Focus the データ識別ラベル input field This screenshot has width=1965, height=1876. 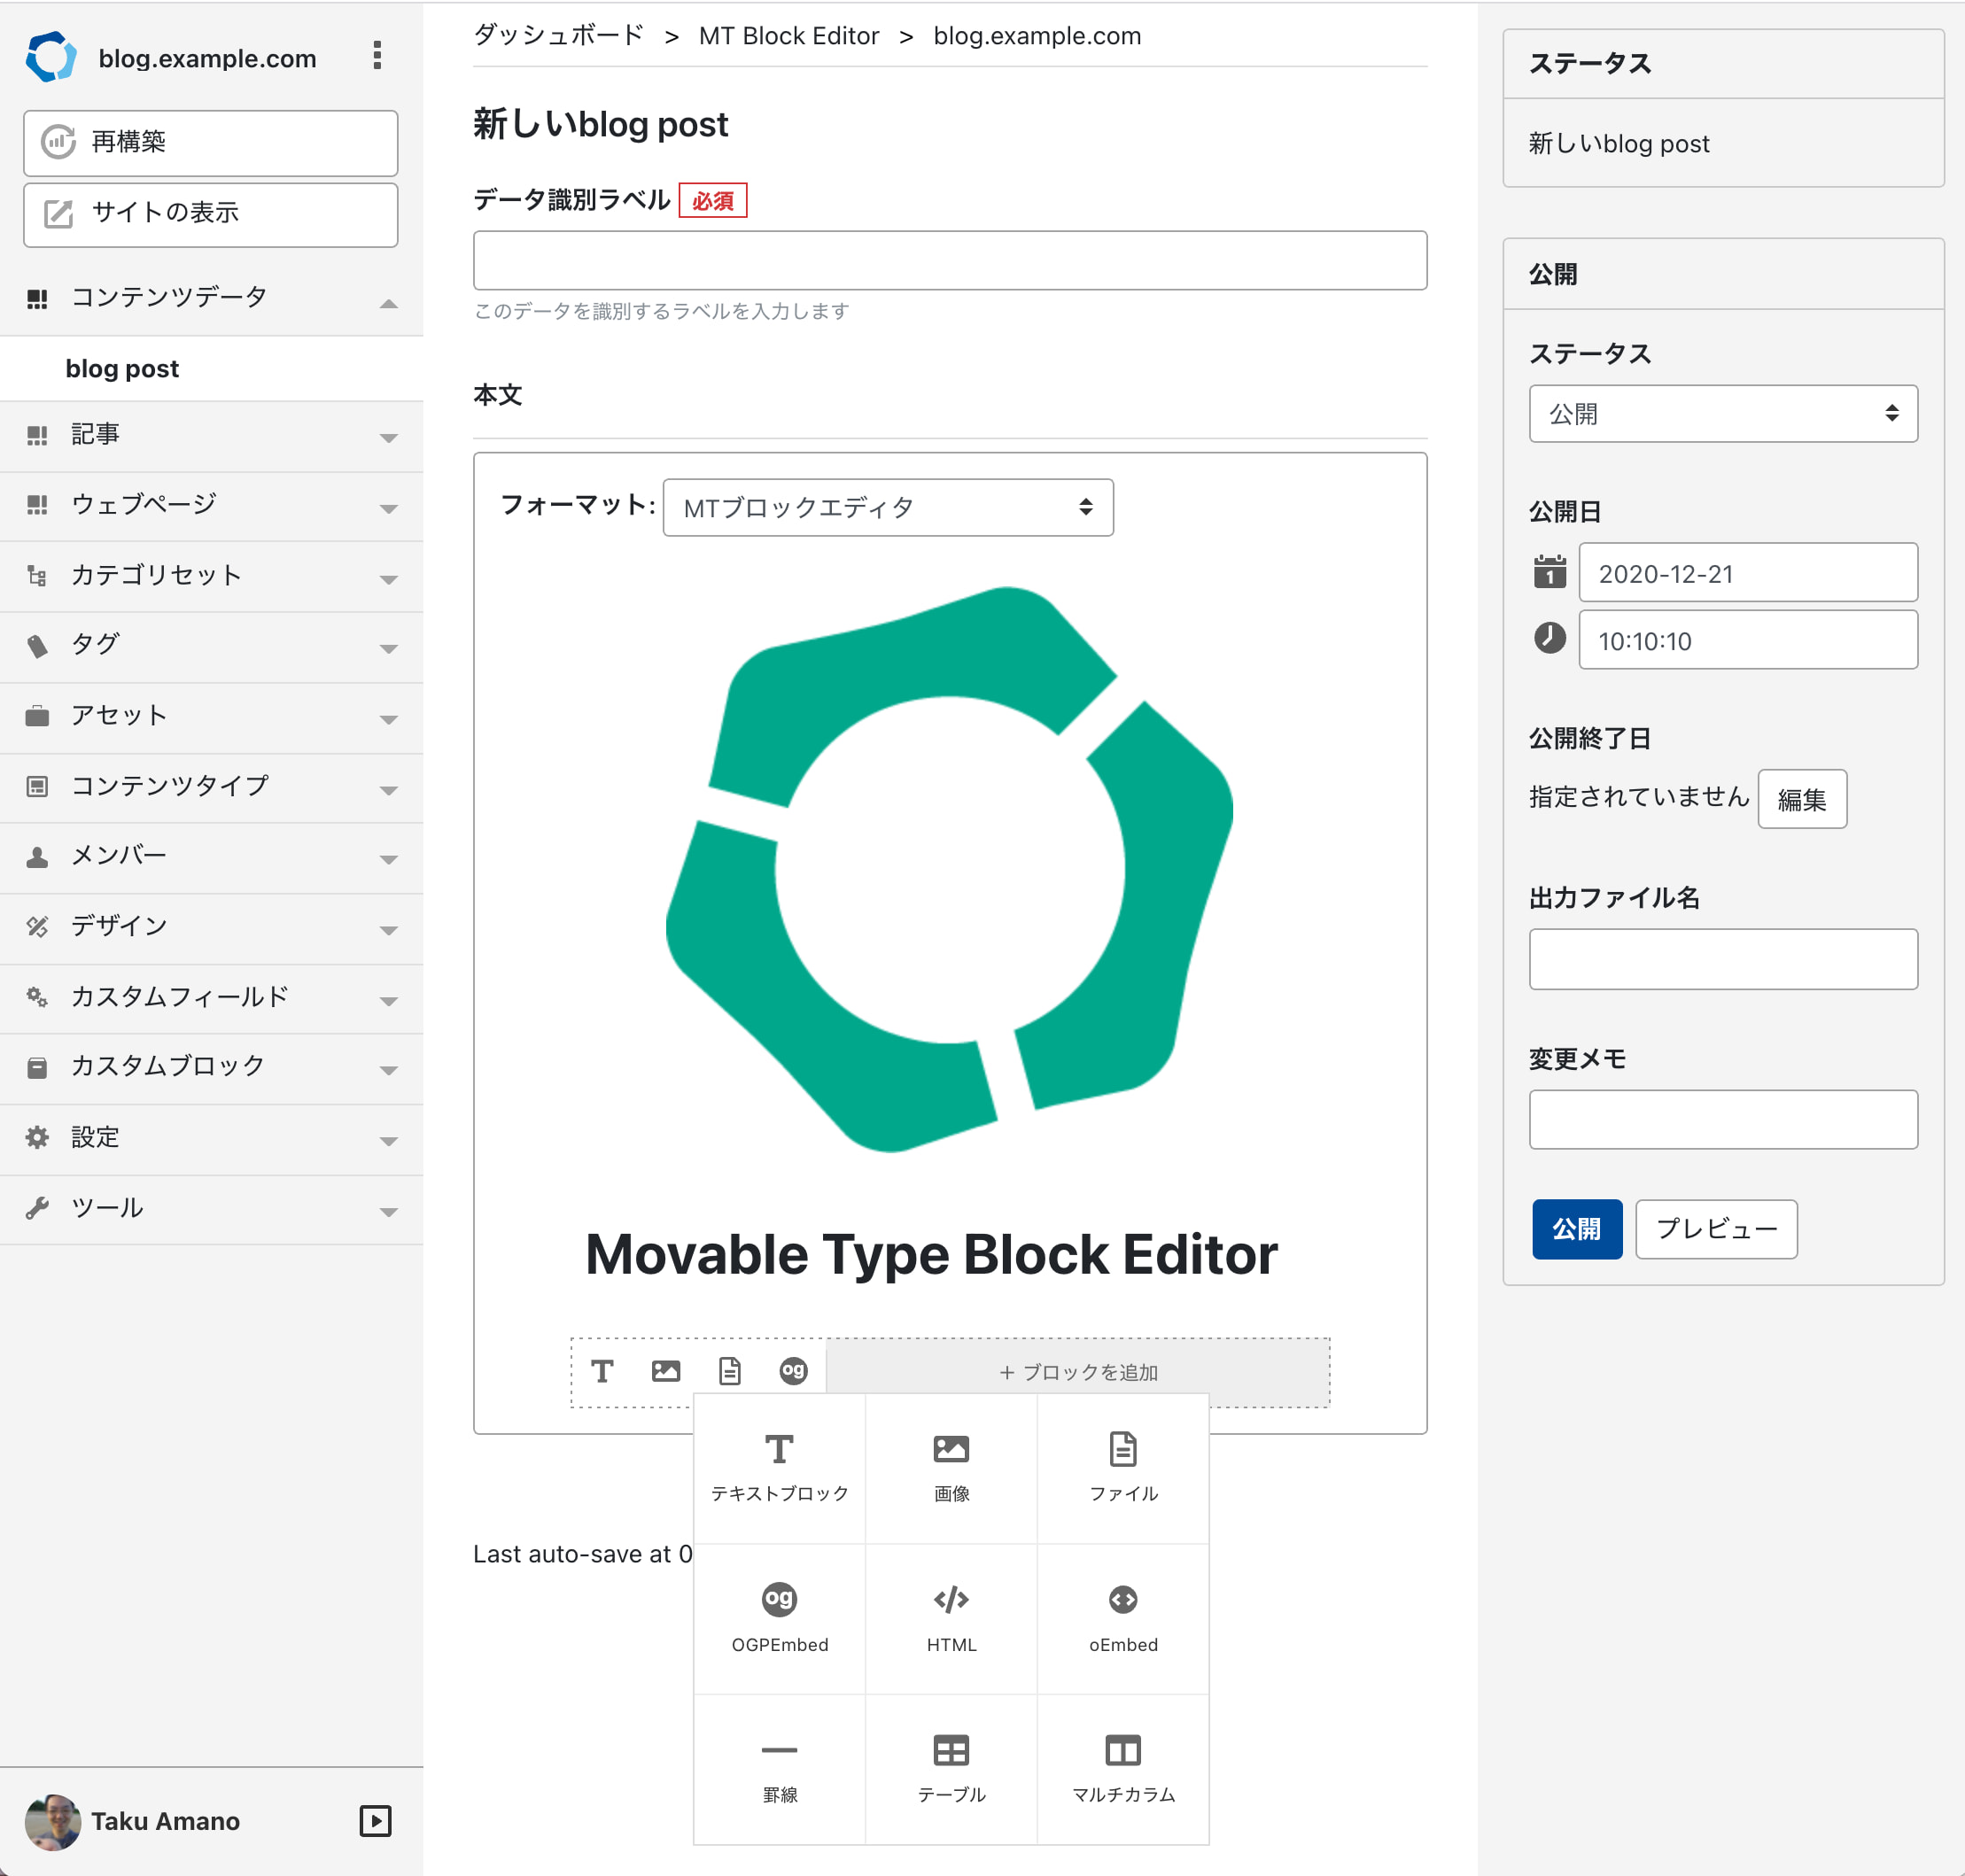[949, 261]
